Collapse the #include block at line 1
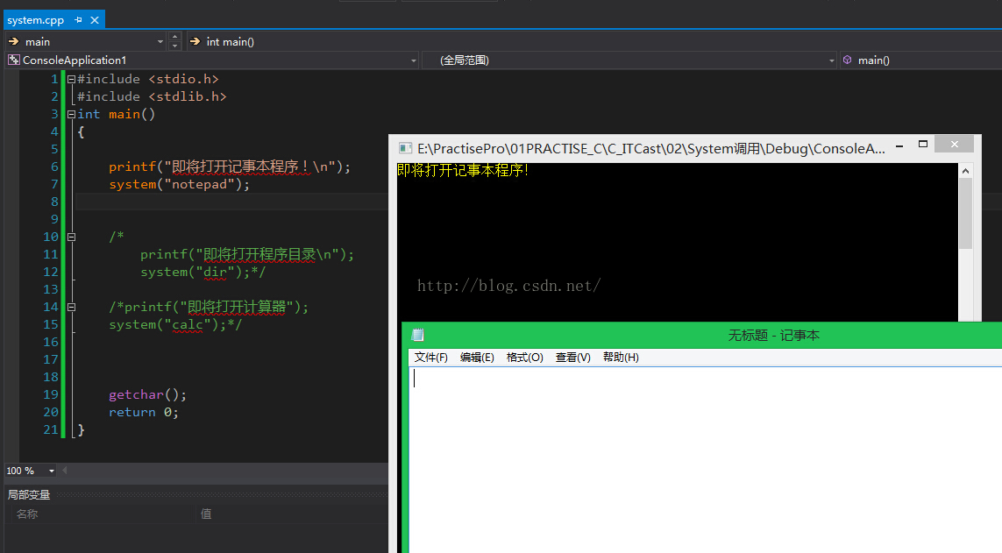Image resolution: width=1002 pixels, height=553 pixels. [x=72, y=79]
